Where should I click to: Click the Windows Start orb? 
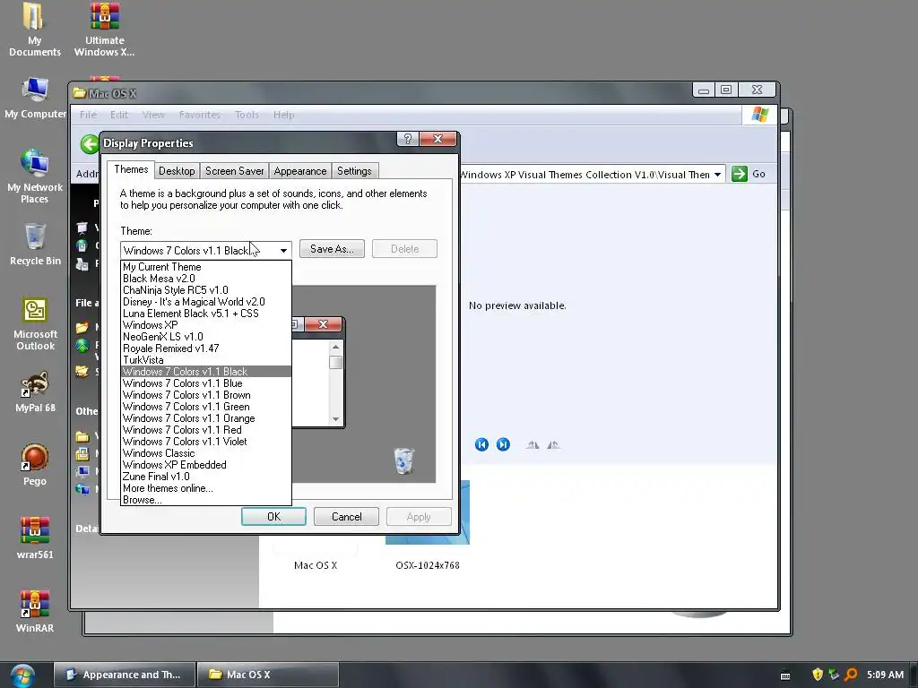(x=22, y=675)
